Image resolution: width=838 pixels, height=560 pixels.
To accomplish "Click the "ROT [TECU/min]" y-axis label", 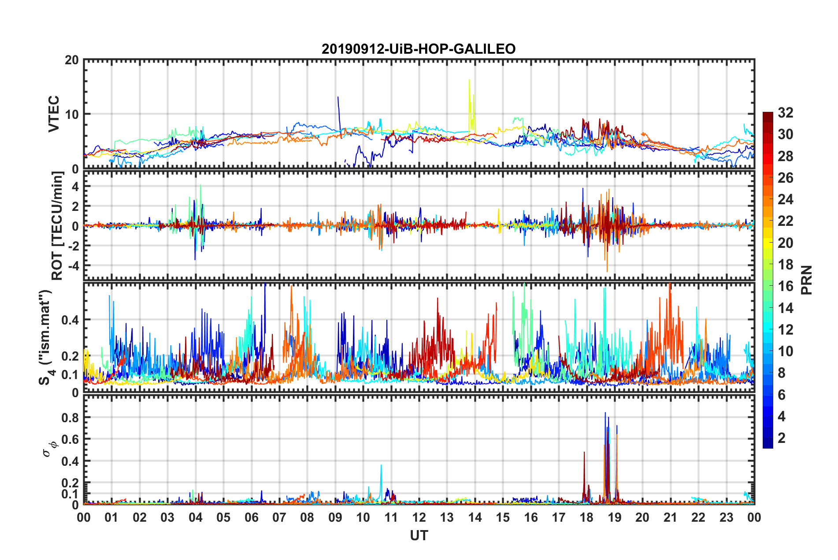I will click(x=57, y=226).
